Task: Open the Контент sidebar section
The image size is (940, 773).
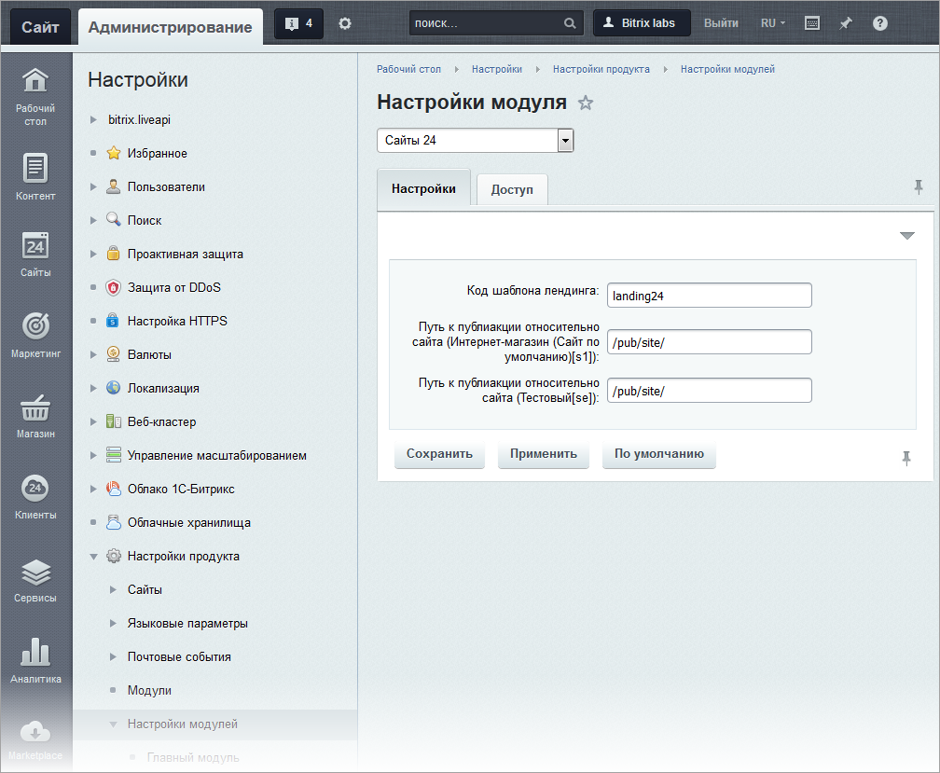Action: click(35, 176)
